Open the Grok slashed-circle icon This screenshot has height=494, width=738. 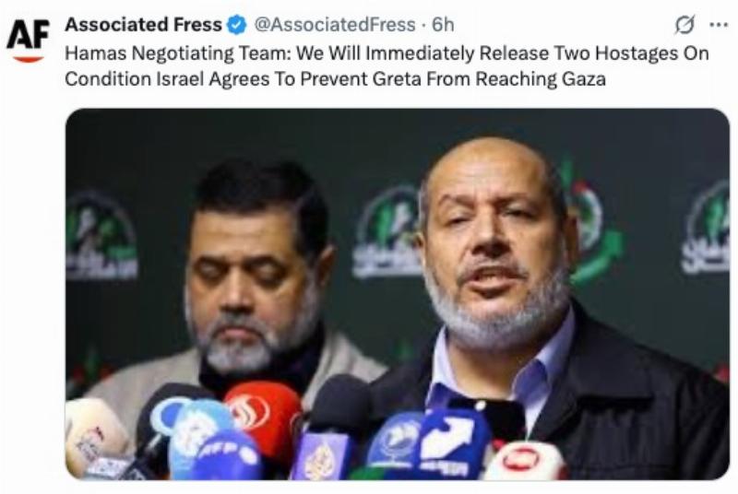click(684, 25)
